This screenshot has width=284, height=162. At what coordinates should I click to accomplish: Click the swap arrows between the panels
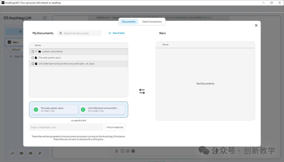142,91
